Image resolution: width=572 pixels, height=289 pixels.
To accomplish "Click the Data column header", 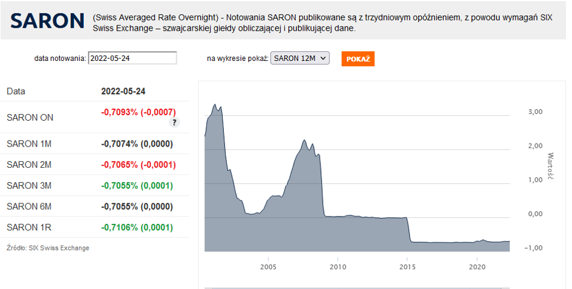I will [x=16, y=91].
